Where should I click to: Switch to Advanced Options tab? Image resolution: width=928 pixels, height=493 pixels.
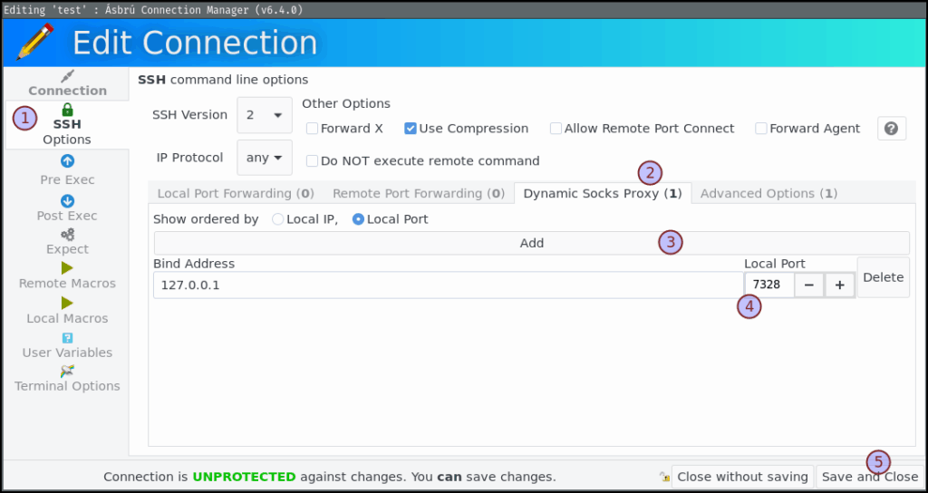pos(768,194)
